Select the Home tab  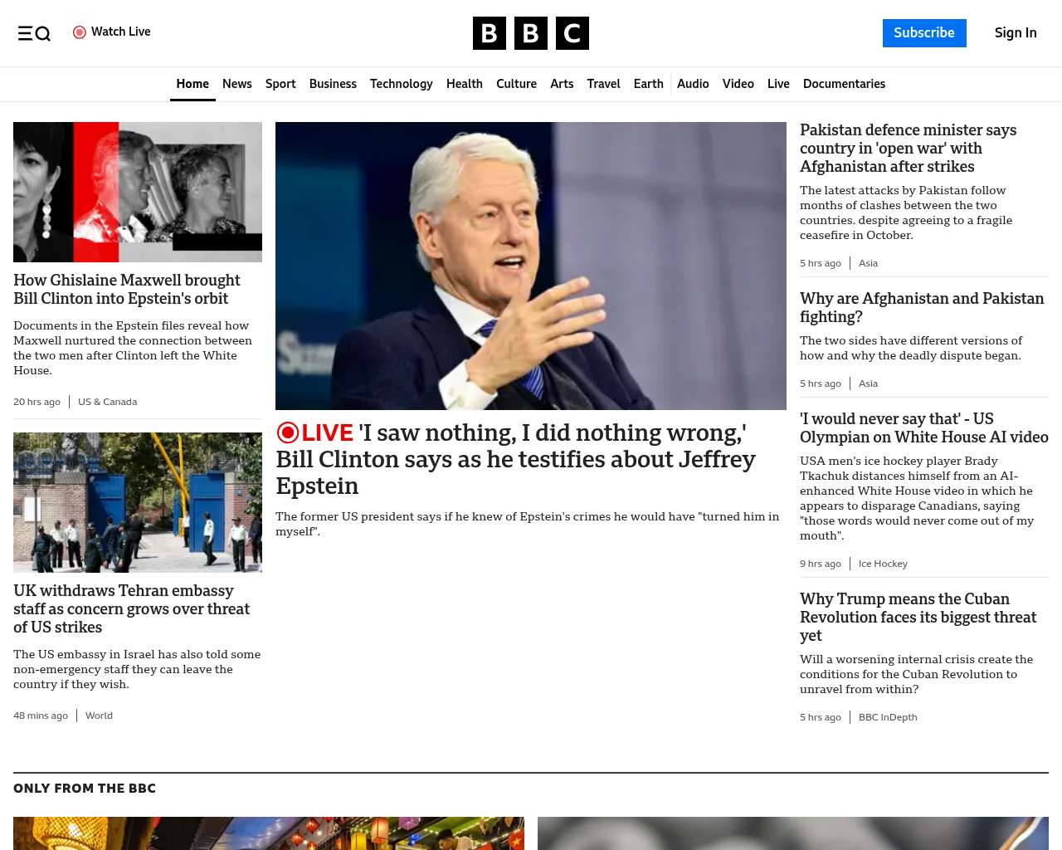pos(192,84)
